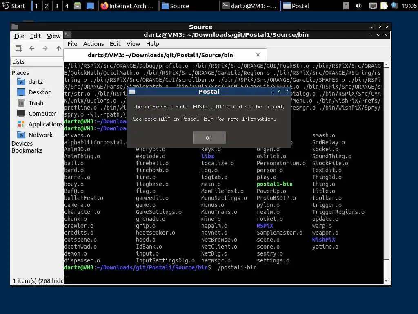Switch to workspace 1
Viewport: 418px width, 314px height.
pyautogui.click(x=36, y=6)
